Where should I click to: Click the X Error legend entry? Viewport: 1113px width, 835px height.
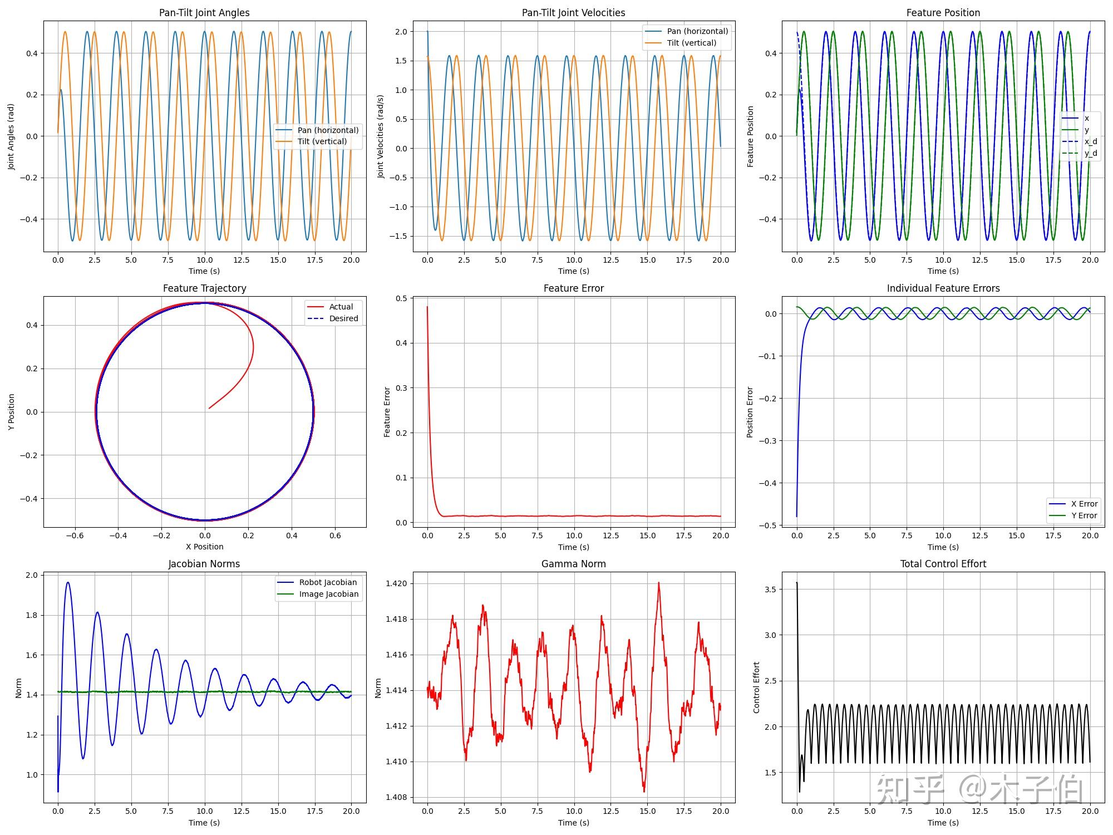pyautogui.click(x=1084, y=504)
